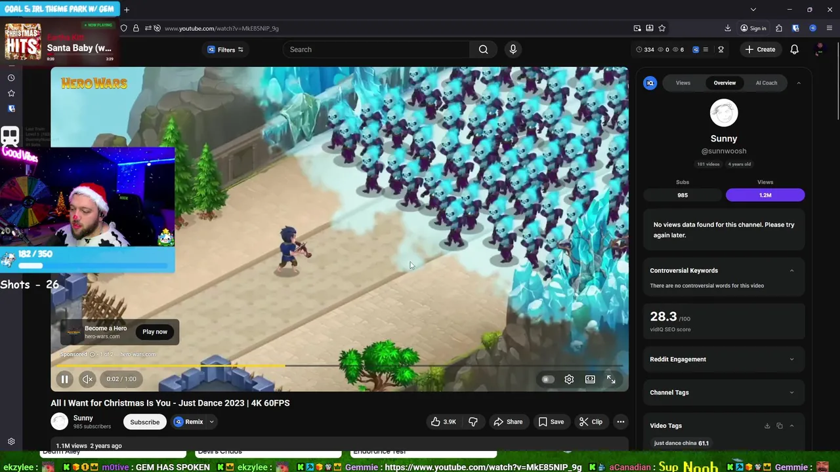Select the 985 Subs metric
This screenshot has width=840, height=472.
pyautogui.click(x=682, y=195)
